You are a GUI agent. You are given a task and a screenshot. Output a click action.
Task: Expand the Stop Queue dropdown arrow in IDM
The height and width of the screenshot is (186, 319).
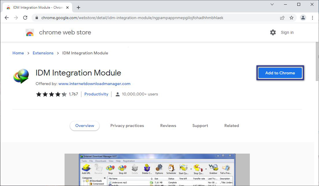[x=206, y=169]
